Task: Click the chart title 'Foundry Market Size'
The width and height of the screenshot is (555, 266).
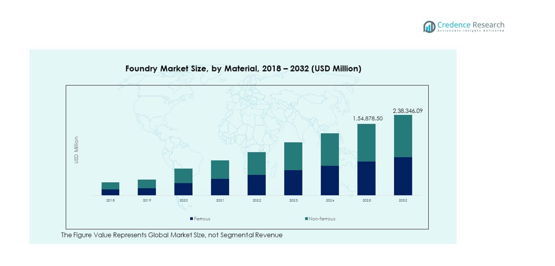Action: coord(243,69)
